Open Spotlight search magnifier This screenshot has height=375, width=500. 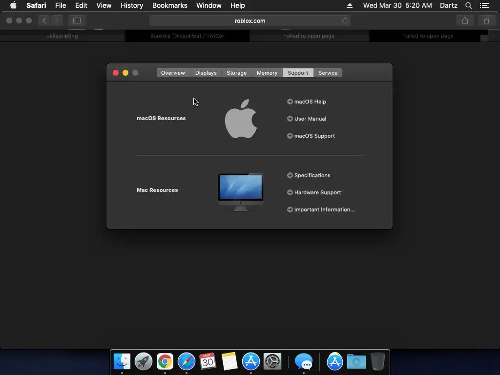tap(468, 5)
